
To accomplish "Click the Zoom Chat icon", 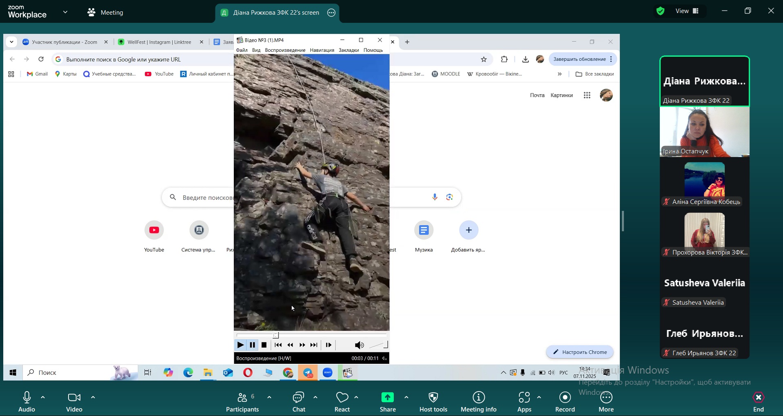I will (298, 398).
